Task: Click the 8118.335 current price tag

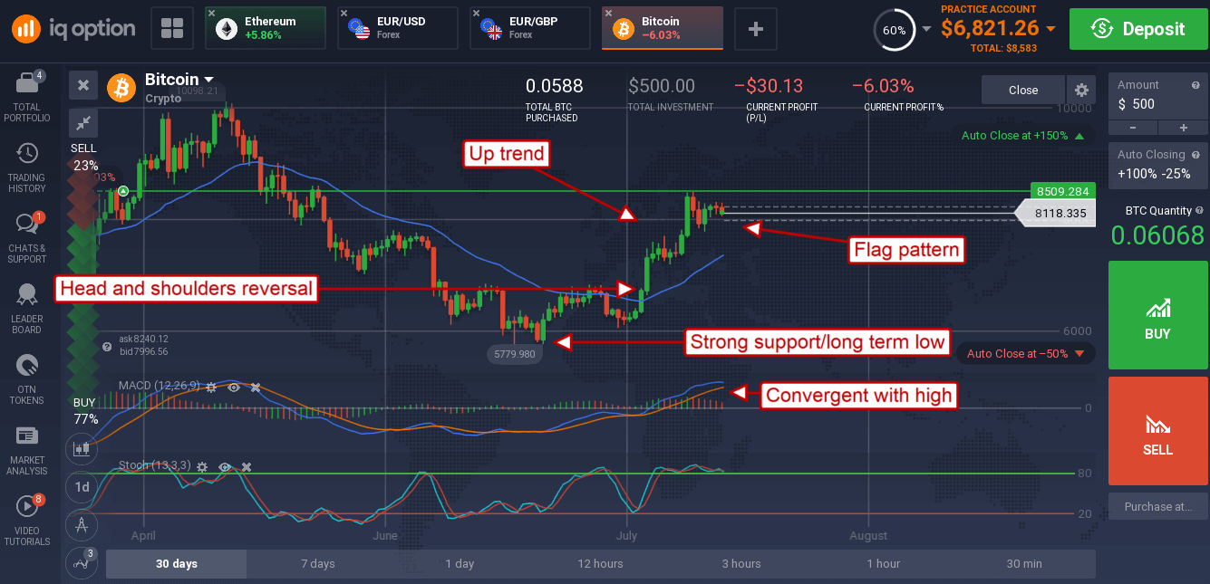Action: coord(1054,214)
